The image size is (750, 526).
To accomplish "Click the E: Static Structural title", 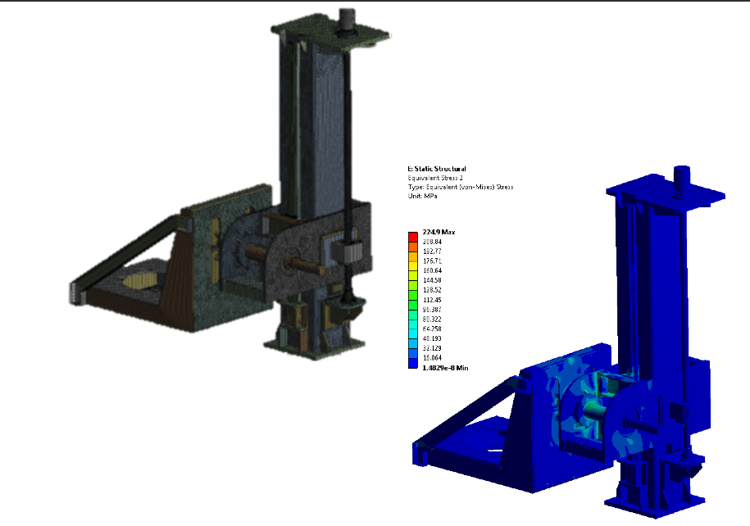I will point(436,169).
